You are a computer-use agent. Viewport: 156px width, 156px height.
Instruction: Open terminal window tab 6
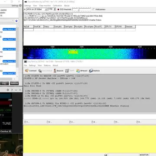pos(139,122)
